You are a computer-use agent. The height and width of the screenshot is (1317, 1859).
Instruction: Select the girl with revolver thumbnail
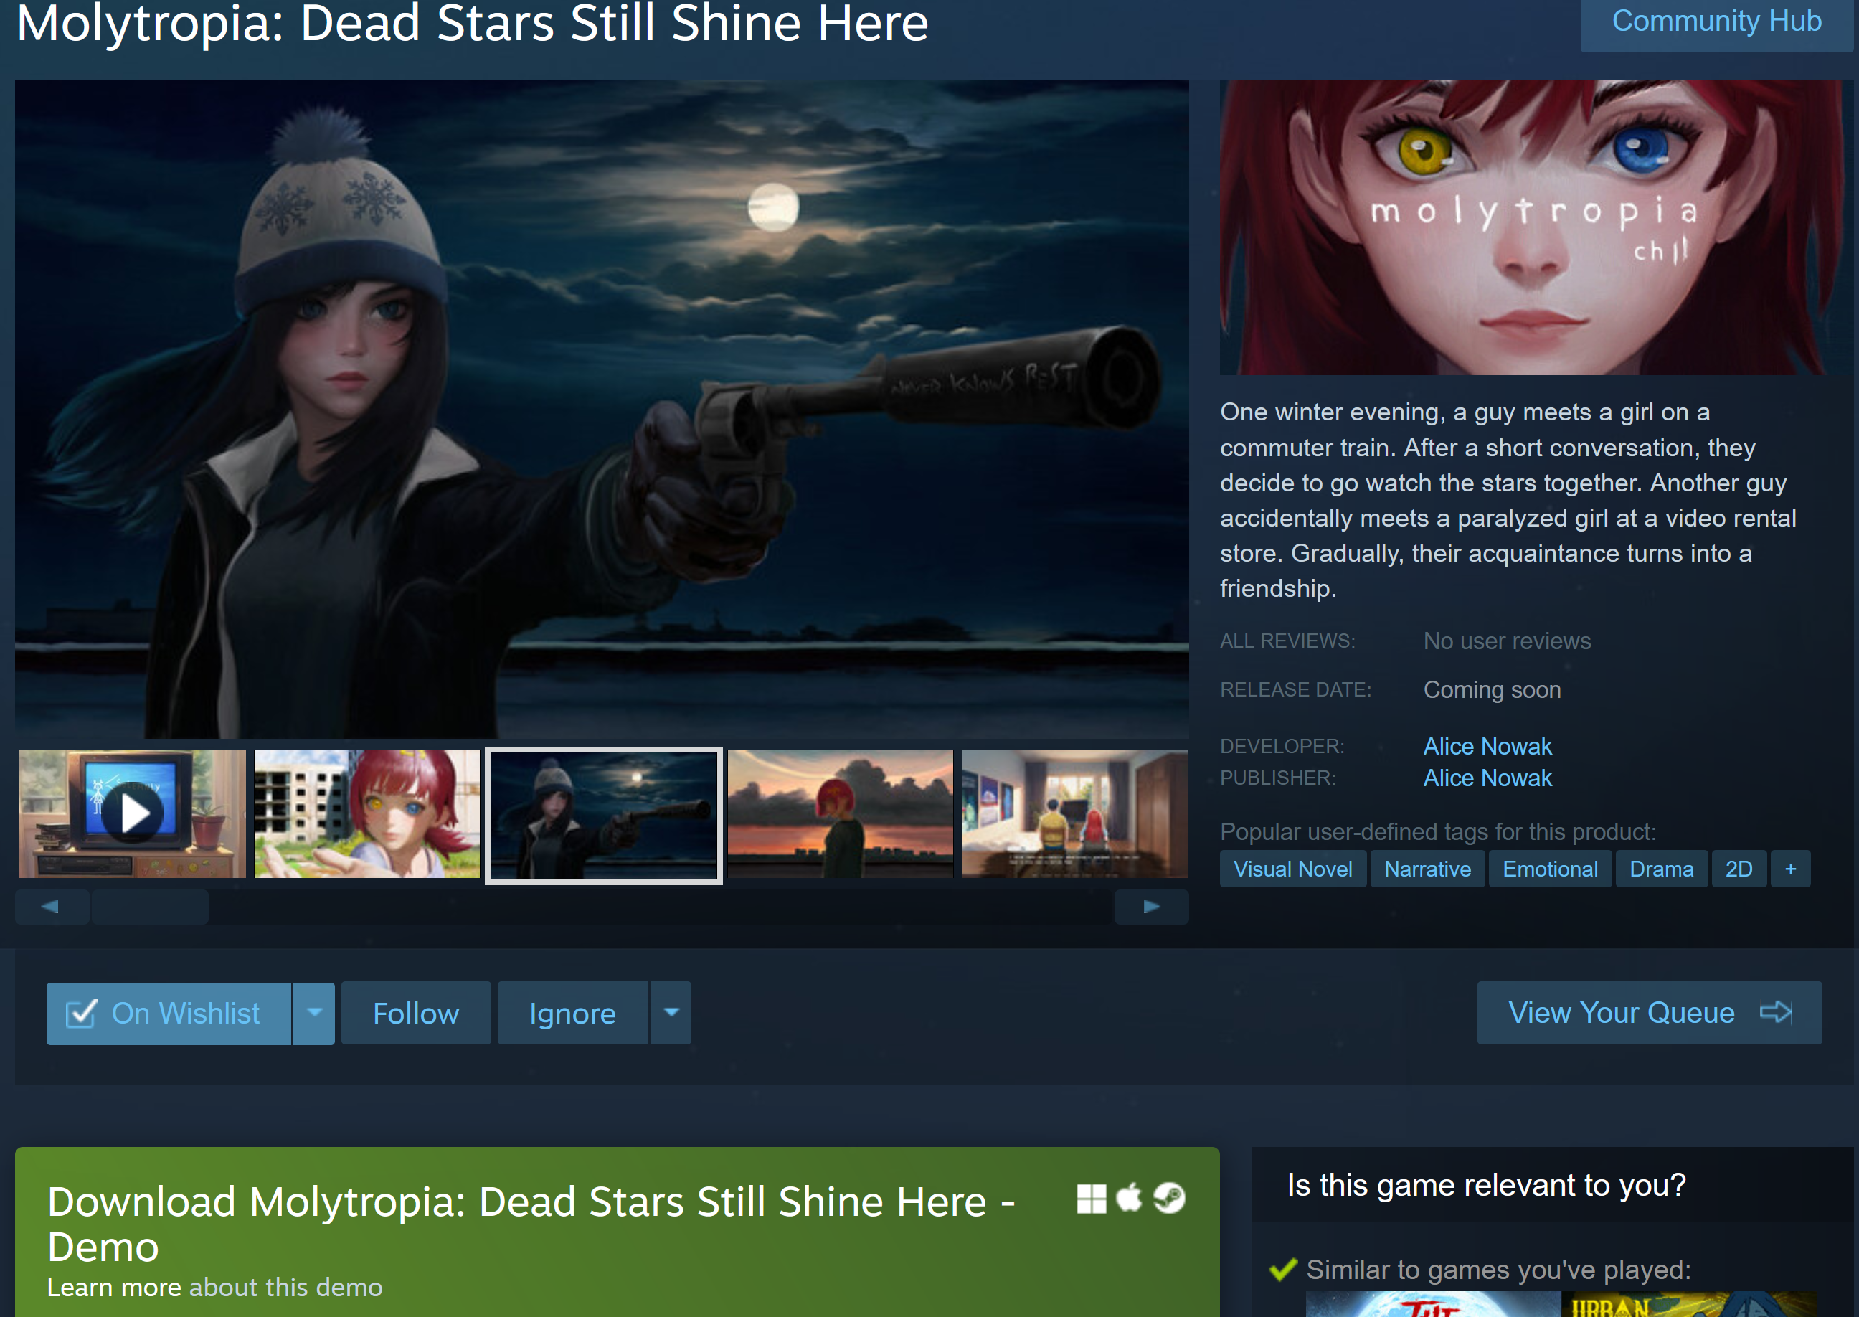pyautogui.click(x=603, y=815)
